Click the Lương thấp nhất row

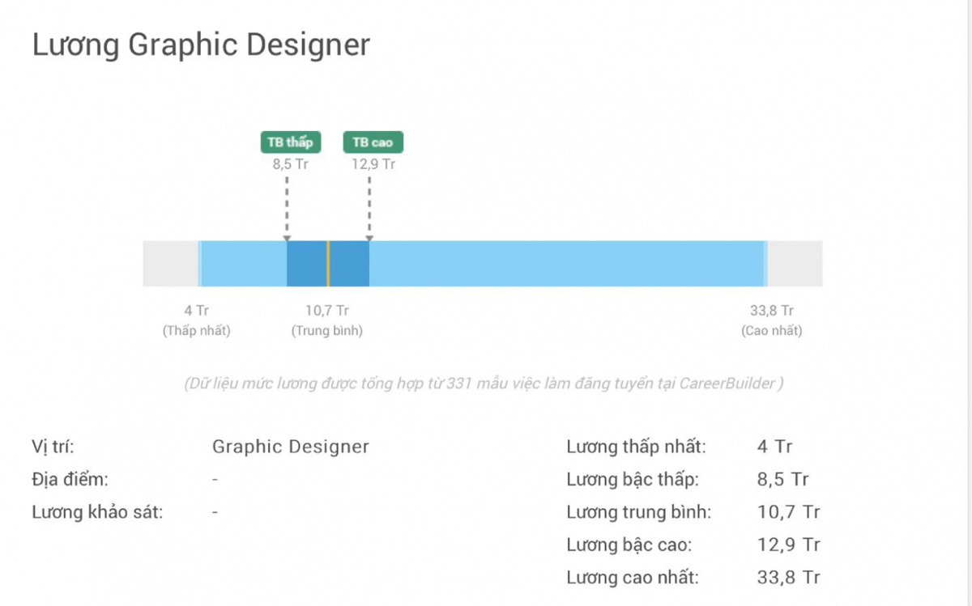click(x=636, y=447)
